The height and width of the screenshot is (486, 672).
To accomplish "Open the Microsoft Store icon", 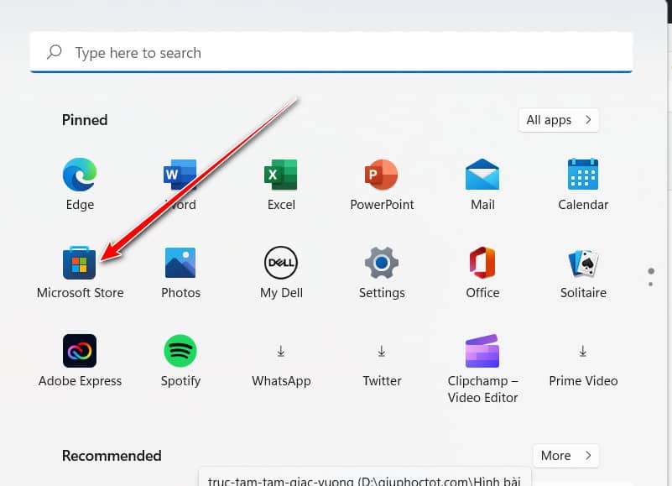I will point(80,263).
